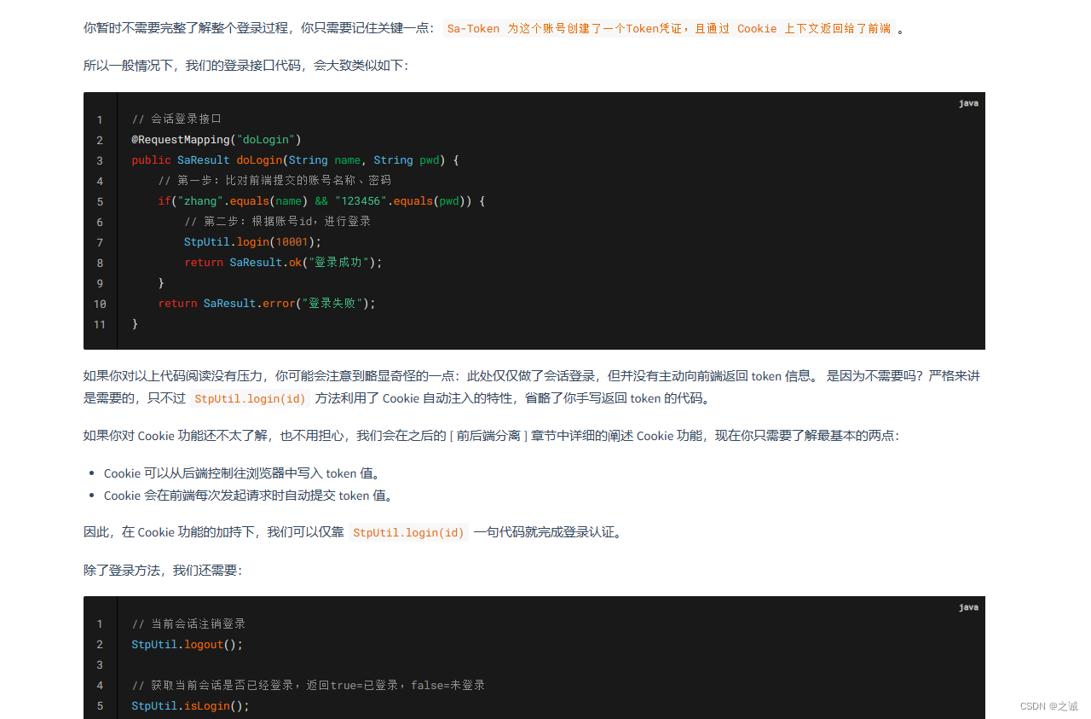Click bullet "Cookie 可以从后端控制往浏览器中写入 token 值"

242,473
